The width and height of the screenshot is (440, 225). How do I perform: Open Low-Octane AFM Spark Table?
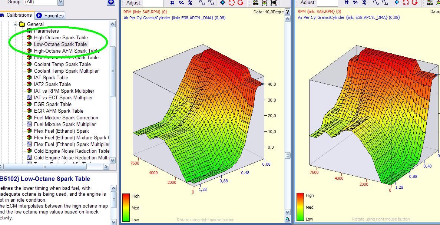coord(66,57)
